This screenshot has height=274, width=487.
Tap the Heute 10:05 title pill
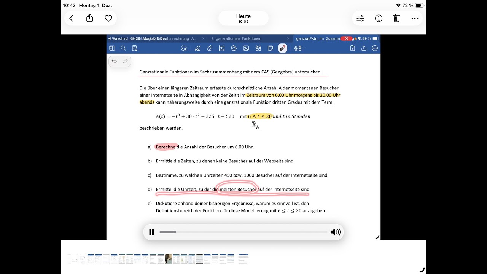(x=243, y=18)
